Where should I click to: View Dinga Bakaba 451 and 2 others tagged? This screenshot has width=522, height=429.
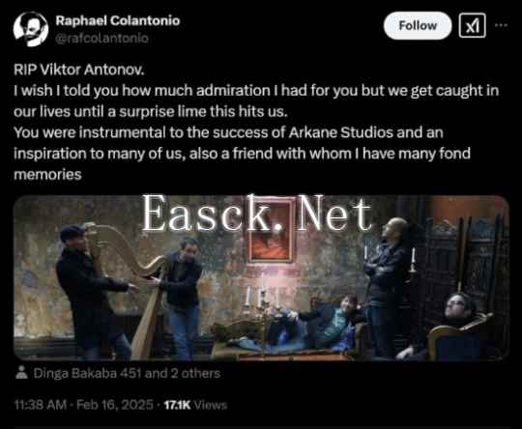coord(127,373)
